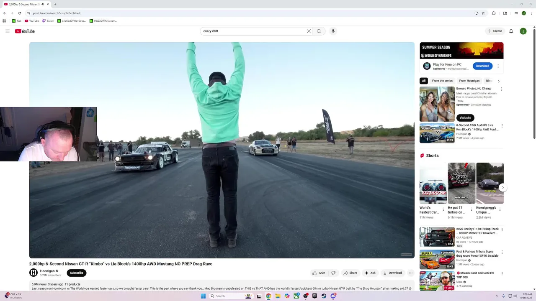Open options for World's Fastest Car short
Image resolution: width=536 pixels, height=301 pixels.
(443, 209)
